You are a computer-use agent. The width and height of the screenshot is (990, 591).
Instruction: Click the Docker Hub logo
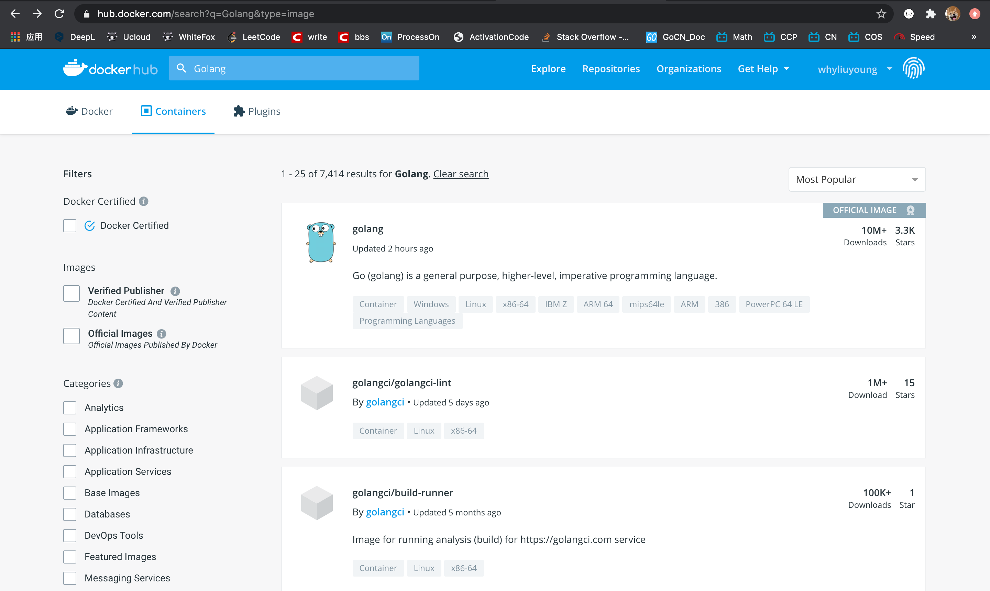coord(110,68)
